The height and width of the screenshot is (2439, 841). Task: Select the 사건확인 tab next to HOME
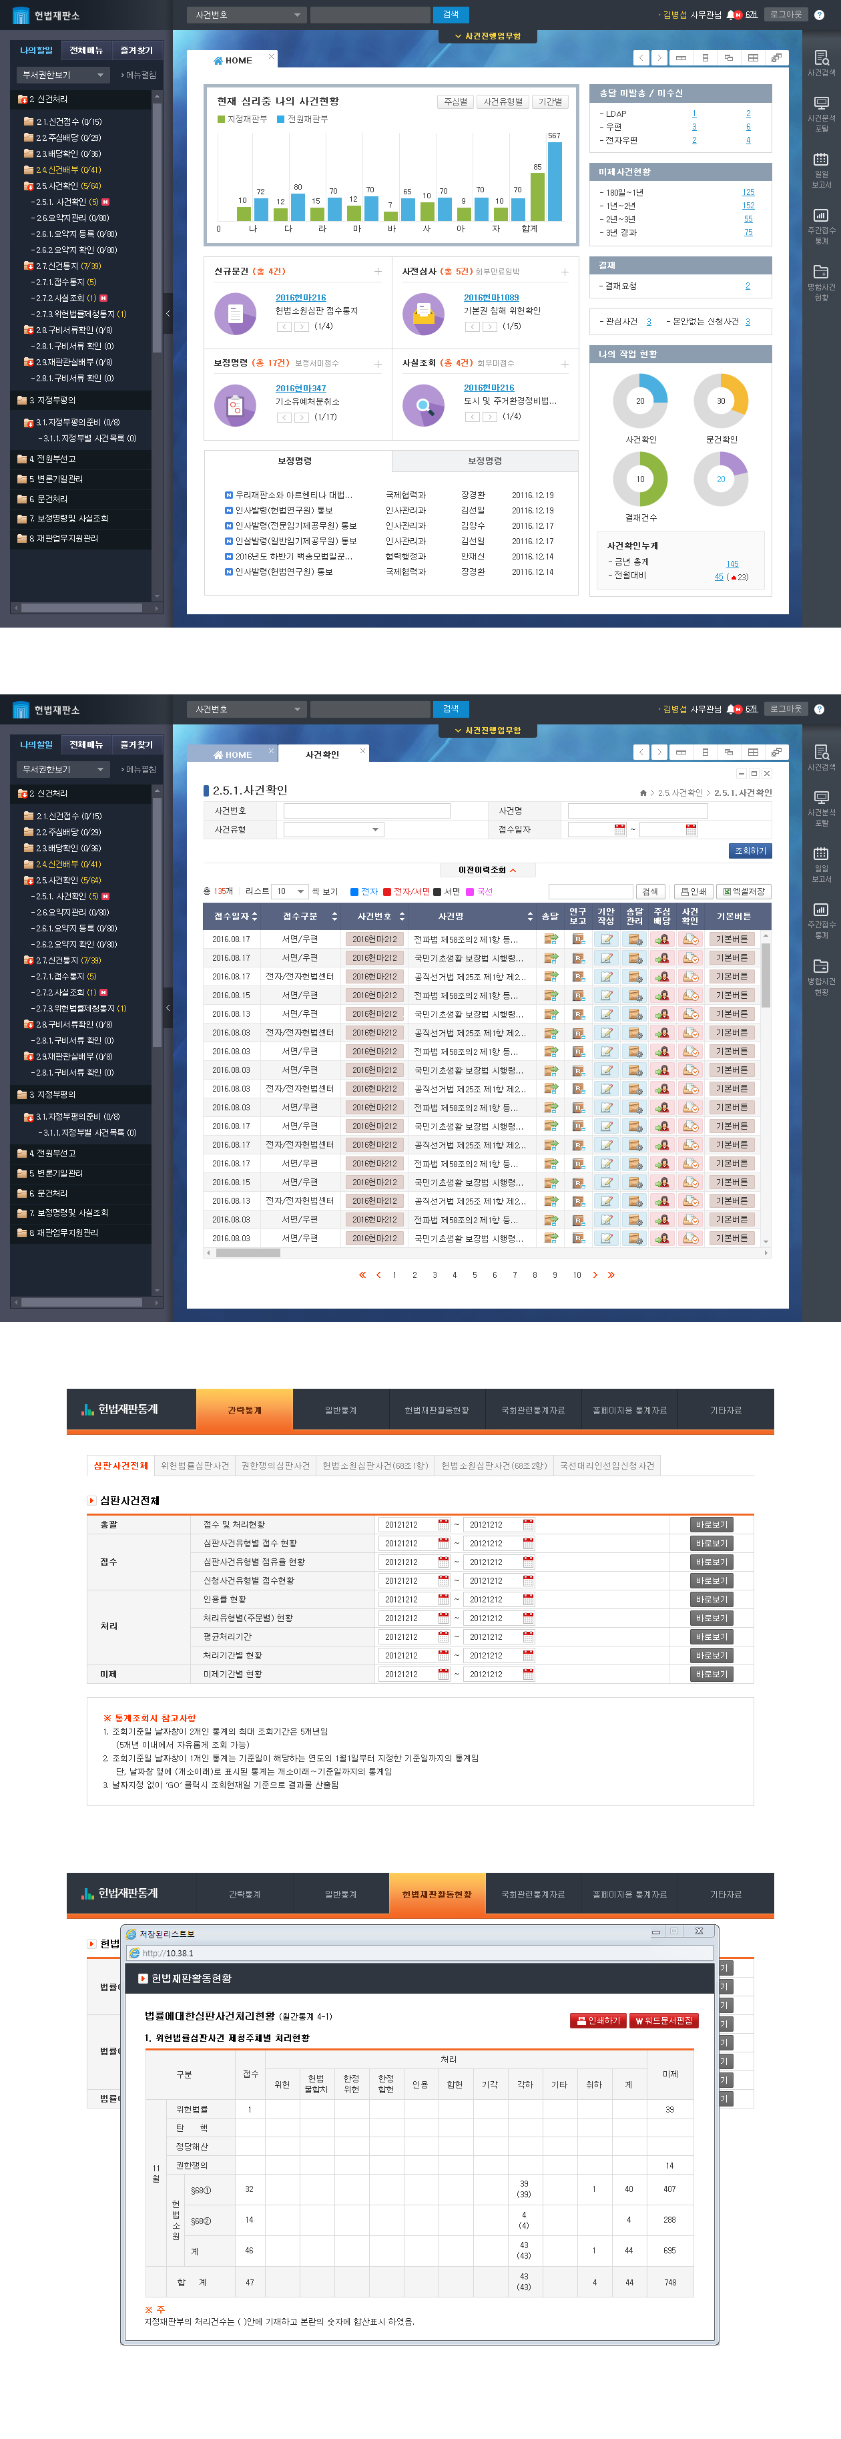pyautogui.click(x=322, y=754)
